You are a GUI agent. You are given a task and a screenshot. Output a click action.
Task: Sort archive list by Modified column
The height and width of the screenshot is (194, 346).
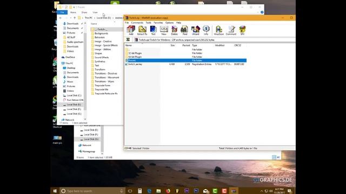pos(219,45)
